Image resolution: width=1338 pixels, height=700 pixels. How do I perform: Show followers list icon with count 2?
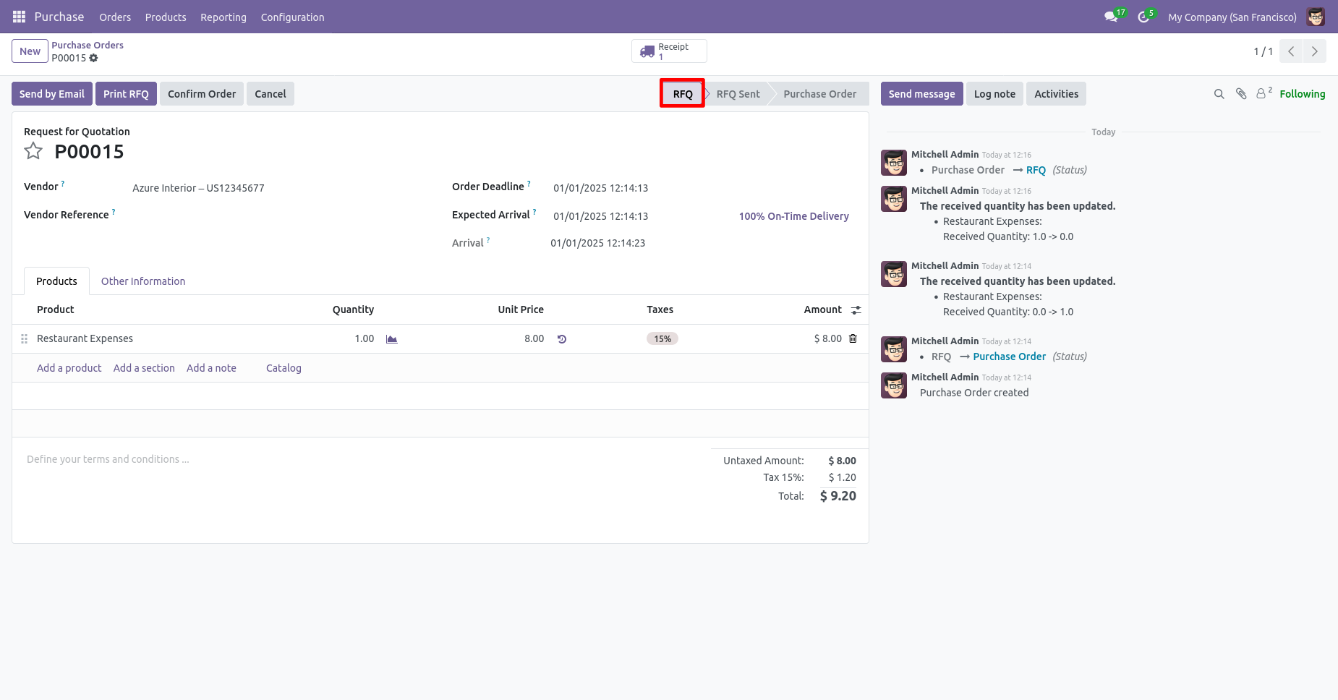(1264, 93)
